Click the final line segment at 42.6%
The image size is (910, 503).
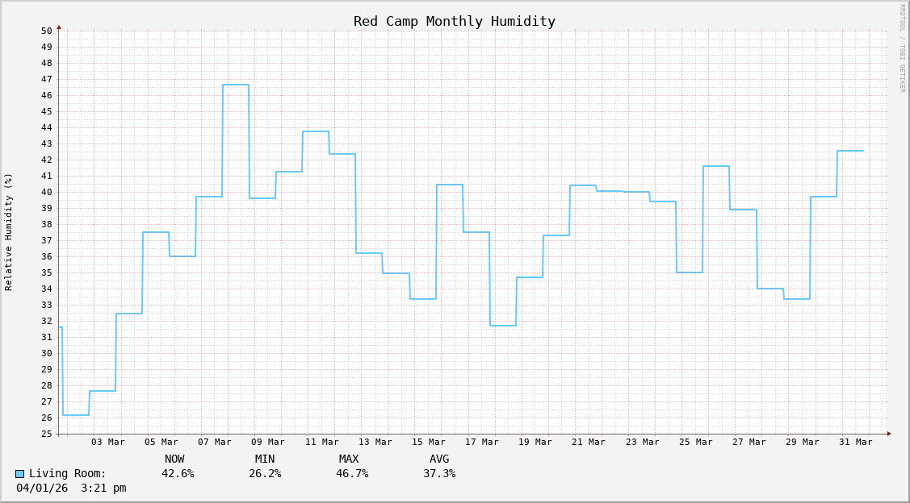(850, 151)
